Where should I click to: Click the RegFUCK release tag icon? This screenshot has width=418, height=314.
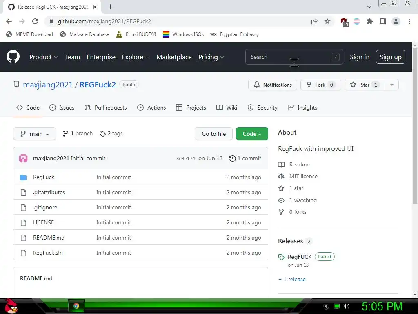(281, 257)
